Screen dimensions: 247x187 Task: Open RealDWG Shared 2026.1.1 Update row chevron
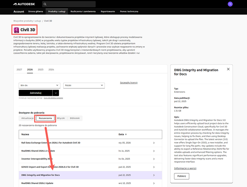point(154,151)
